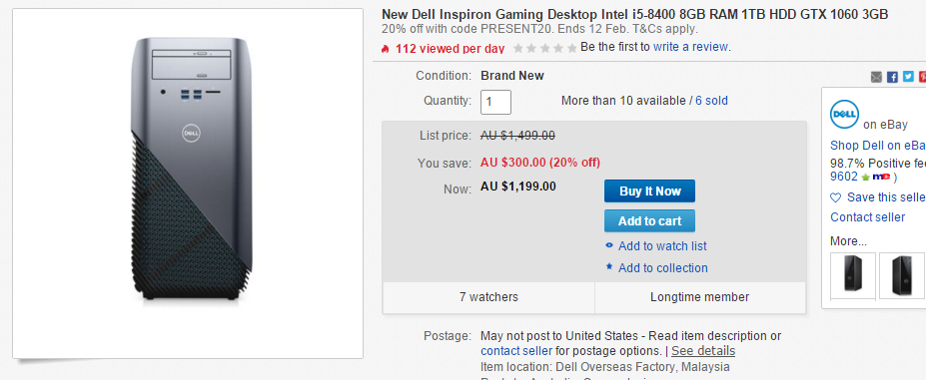Open the Shop Dell on eBay link
This screenshot has height=380, width=926.
tap(878, 146)
